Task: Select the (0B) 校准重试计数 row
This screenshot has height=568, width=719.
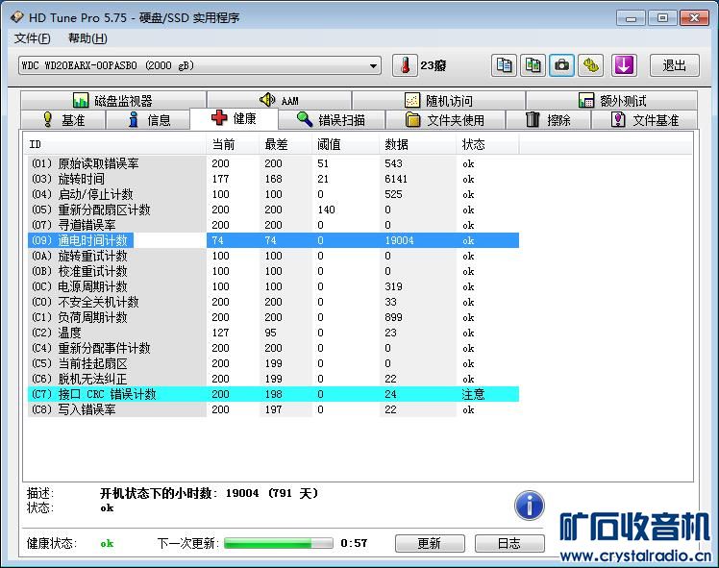Action: pyautogui.click(x=273, y=271)
